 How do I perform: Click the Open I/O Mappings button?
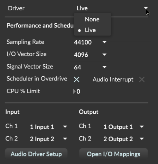[113, 154]
